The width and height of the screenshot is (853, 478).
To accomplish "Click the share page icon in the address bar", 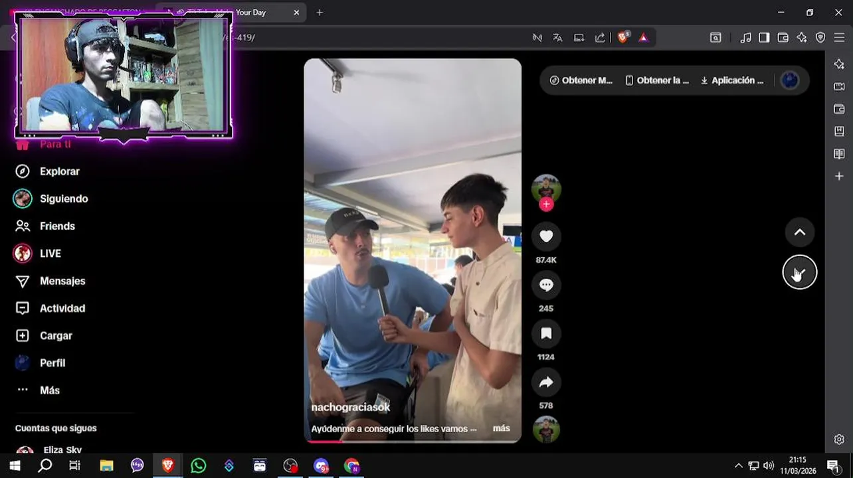I will 600,38.
